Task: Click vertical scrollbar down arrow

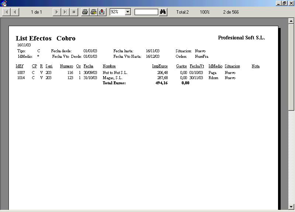Action: pyautogui.click(x=291, y=206)
